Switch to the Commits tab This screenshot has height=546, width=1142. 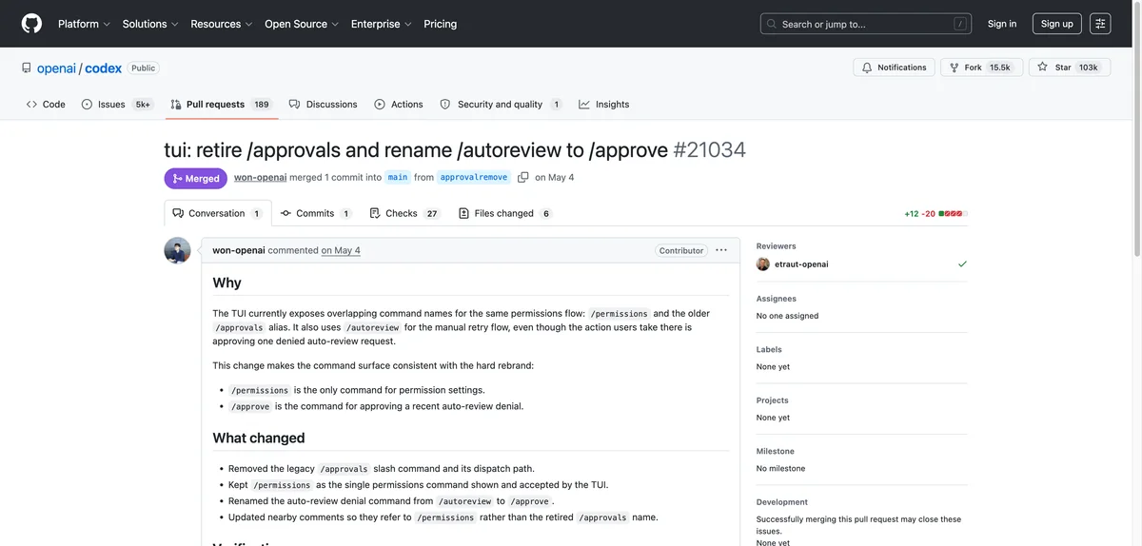point(316,213)
